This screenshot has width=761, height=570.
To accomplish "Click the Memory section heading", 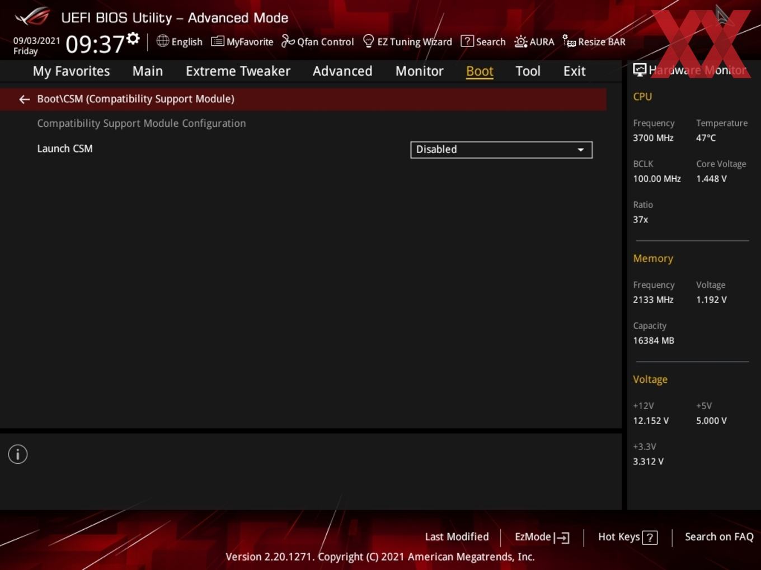I will [x=653, y=259].
